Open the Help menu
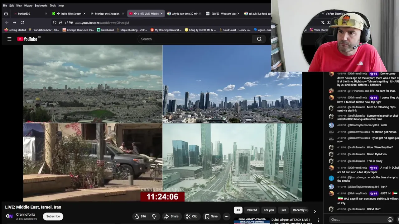The width and height of the screenshot is (399, 224). click(x=61, y=6)
